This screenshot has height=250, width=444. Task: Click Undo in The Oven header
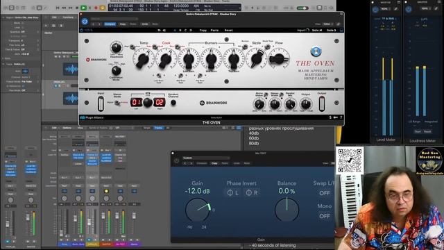click(x=145, y=24)
